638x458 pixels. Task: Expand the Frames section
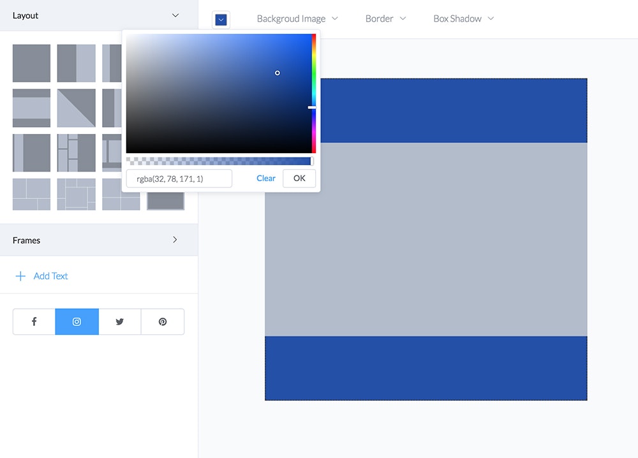(175, 240)
